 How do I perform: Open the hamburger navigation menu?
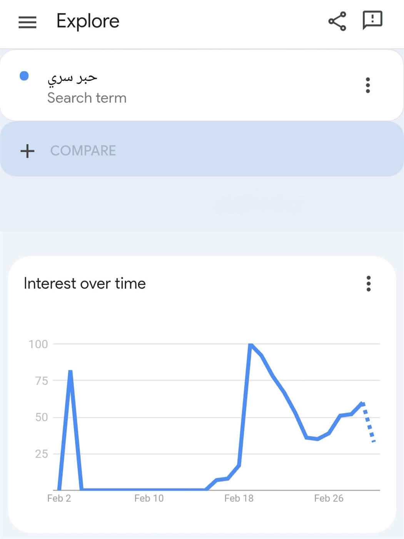pyautogui.click(x=27, y=22)
